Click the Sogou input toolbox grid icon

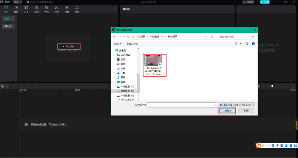pos(295,146)
